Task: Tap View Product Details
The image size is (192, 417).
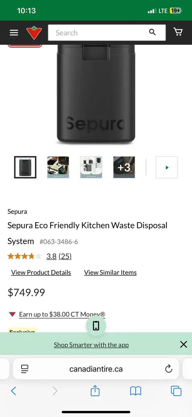Action: coord(41,272)
